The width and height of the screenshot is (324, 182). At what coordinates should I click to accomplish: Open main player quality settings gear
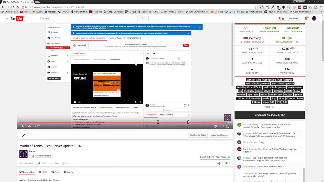[216, 126]
